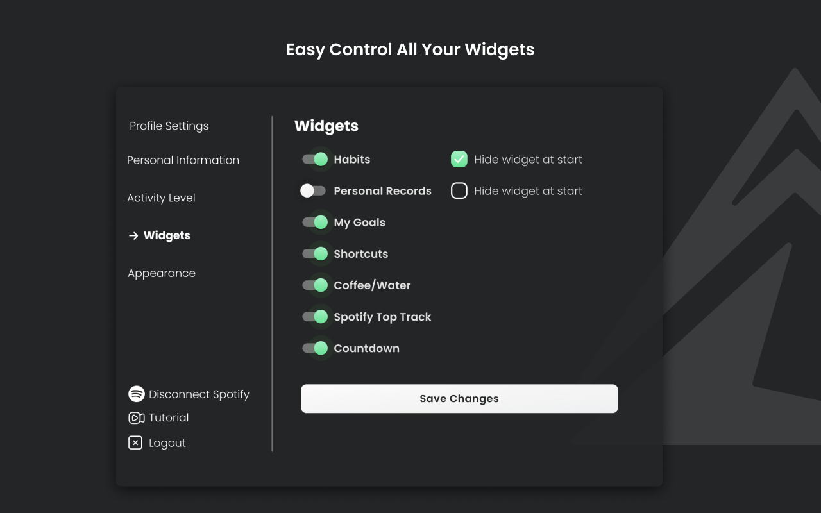Open the Personal Information section
The width and height of the screenshot is (821, 513).
click(x=183, y=160)
